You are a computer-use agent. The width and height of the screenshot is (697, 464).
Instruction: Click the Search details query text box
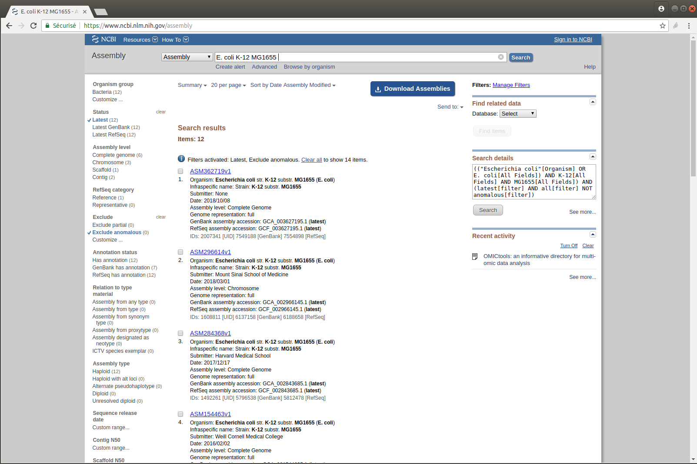534,182
